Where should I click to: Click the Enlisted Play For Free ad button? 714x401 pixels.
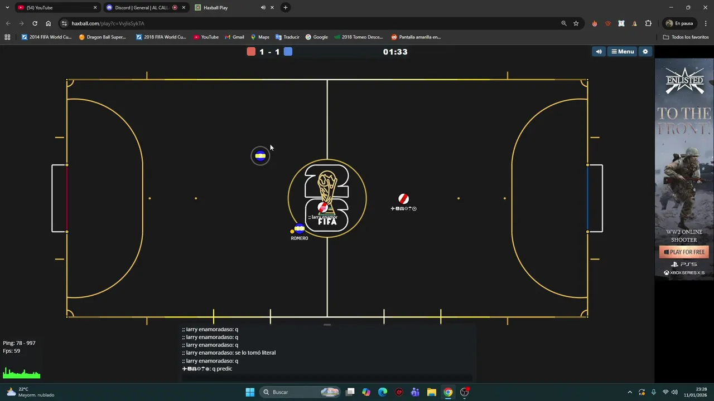click(x=684, y=252)
